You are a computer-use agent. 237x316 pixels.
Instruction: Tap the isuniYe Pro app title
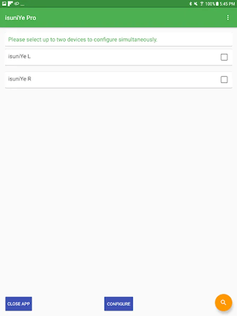click(x=21, y=18)
